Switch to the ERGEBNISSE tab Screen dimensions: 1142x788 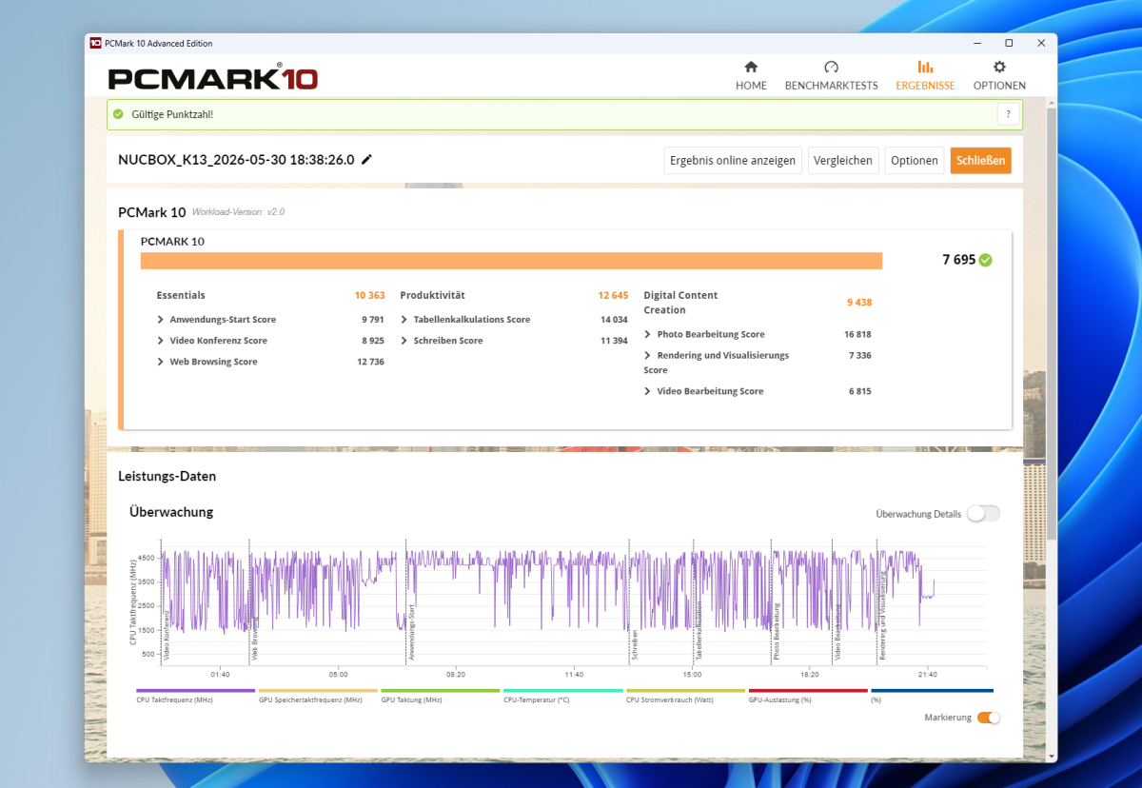tap(925, 76)
